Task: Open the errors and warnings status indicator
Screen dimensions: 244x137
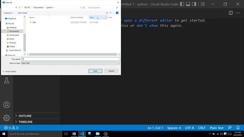Action: 11,128
